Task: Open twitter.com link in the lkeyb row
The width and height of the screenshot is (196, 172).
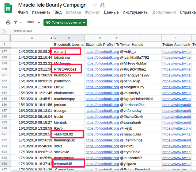Action: pyautogui.click(x=177, y=128)
